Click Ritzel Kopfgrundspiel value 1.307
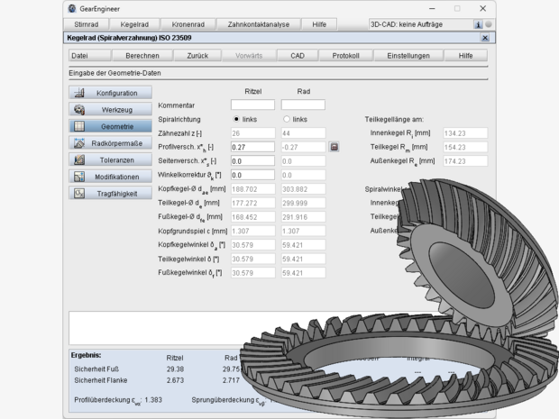This screenshot has width=559, height=419. [x=252, y=231]
